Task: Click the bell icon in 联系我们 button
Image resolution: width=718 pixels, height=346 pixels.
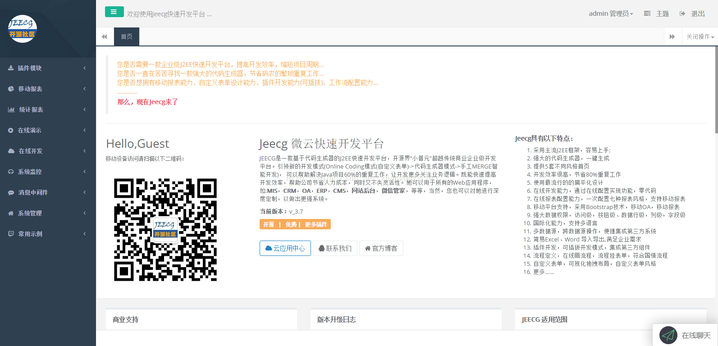Action: tap(322, 248)
